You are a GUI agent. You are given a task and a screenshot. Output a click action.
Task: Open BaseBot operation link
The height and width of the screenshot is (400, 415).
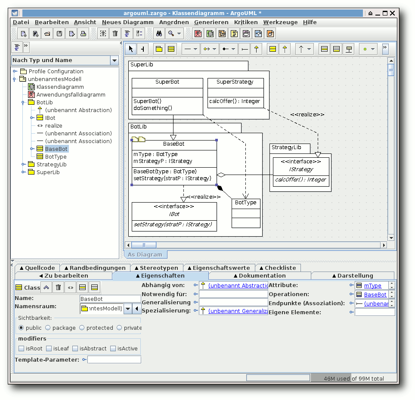[375, 295]
